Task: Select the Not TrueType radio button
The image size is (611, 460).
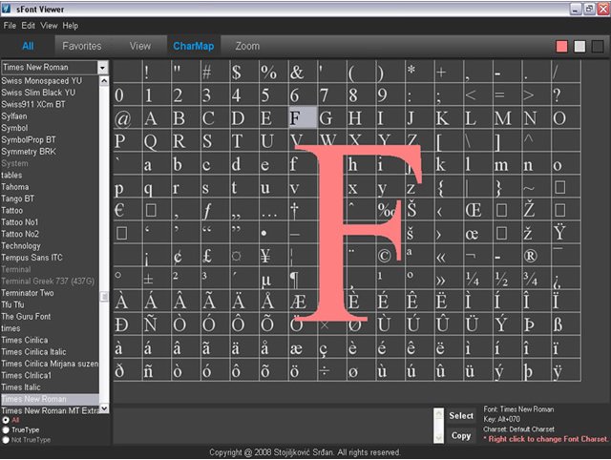Action: tap(6, 440)
